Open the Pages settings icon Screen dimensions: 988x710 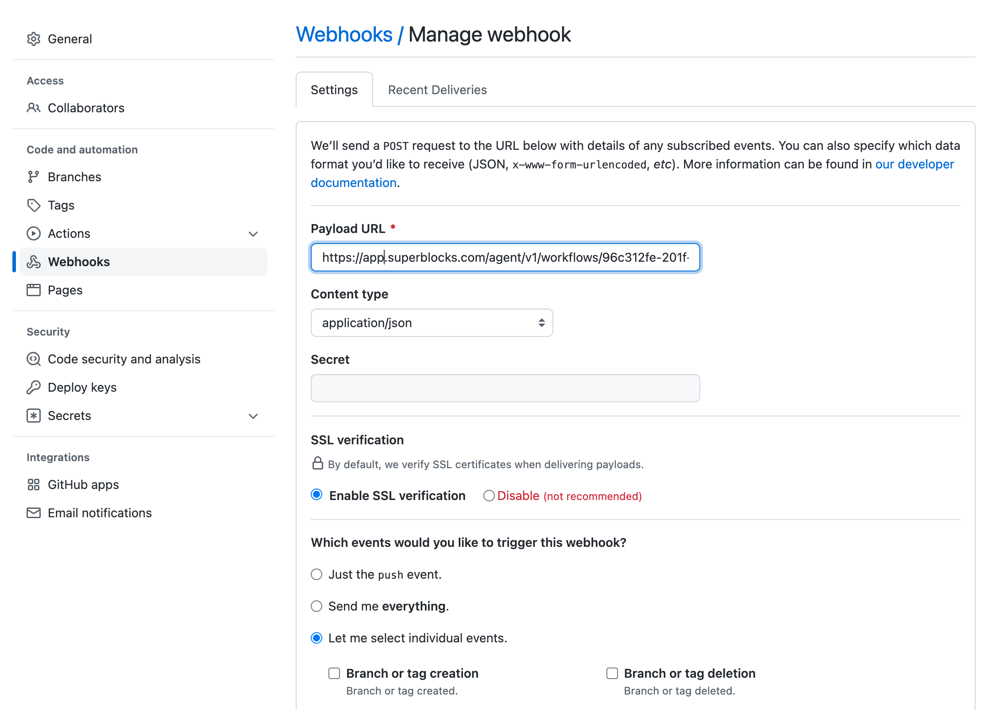click(x=34, y=290)
